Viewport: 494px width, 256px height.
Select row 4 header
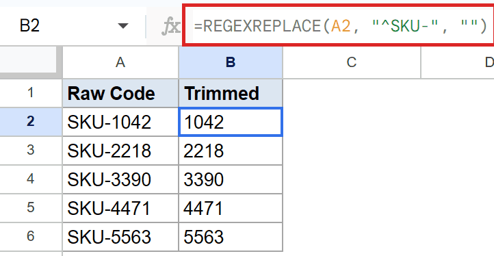31,179
